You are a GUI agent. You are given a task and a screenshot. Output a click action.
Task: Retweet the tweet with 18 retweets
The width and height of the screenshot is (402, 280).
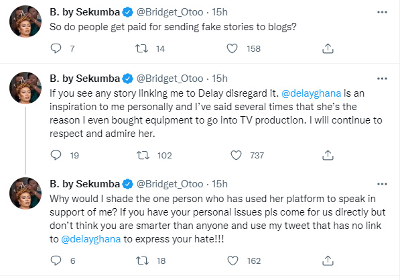[142, 261]
